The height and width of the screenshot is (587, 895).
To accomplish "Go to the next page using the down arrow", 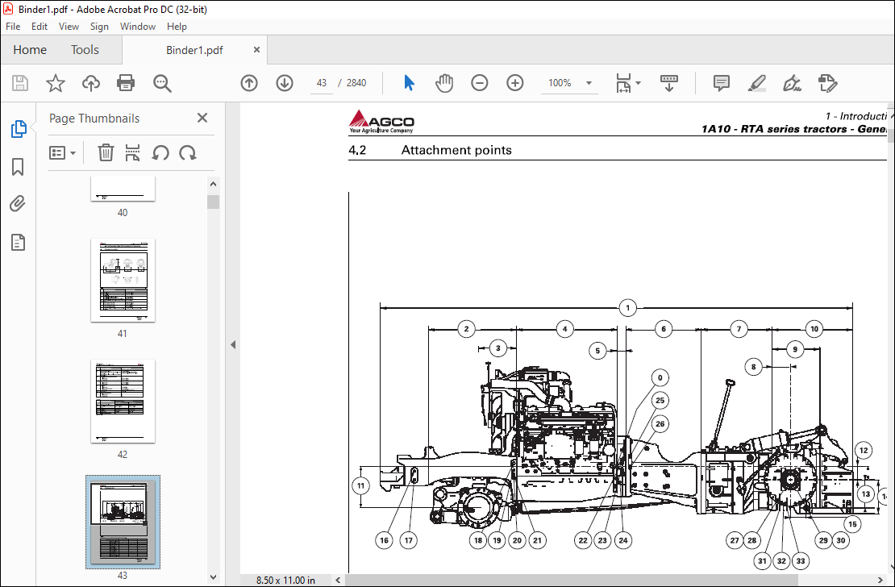I will 285,83.
